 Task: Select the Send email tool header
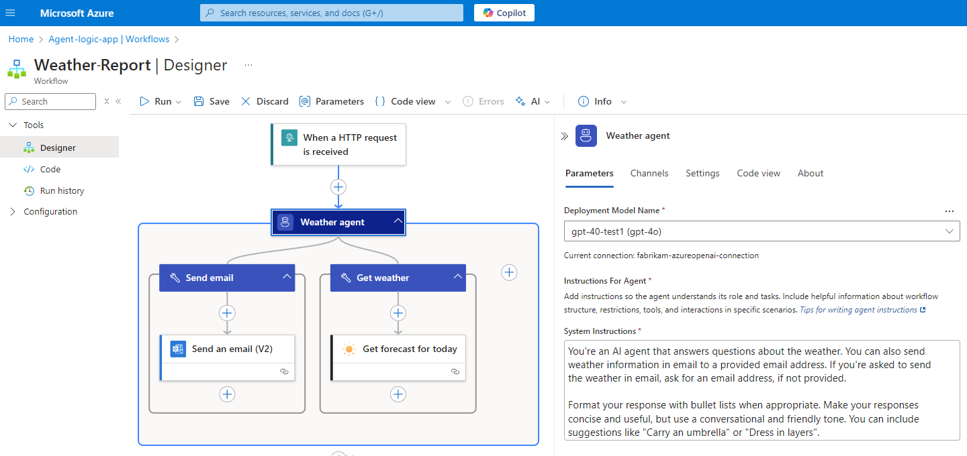click(x=227, y=278)
